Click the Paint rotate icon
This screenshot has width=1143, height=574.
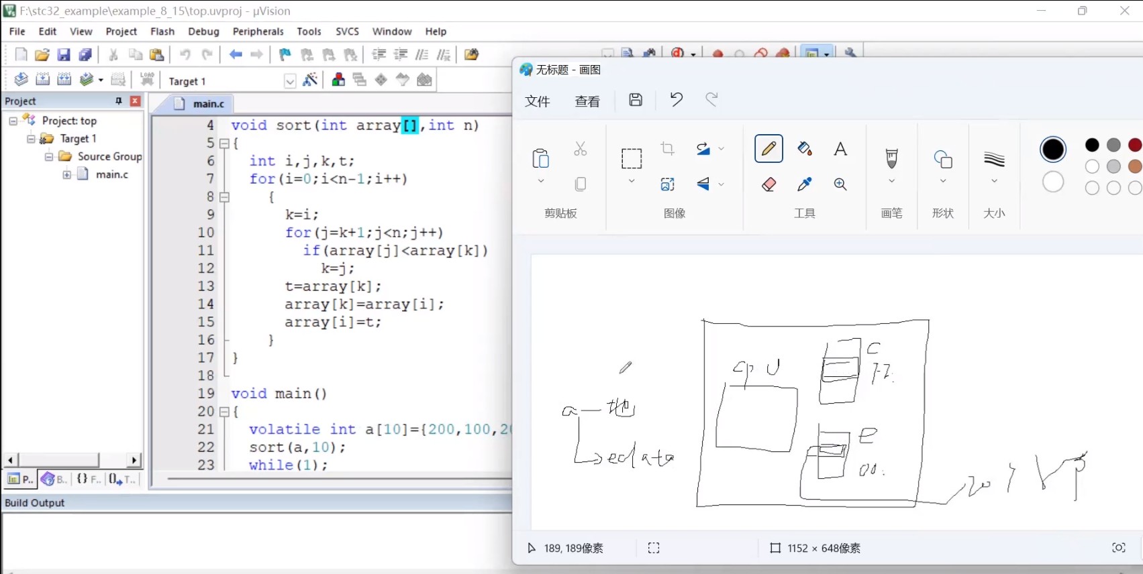click(x=703, y=149)
